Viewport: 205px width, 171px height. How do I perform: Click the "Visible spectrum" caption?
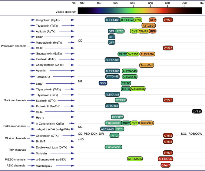[66, 12]
